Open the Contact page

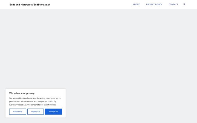(173, 4)
